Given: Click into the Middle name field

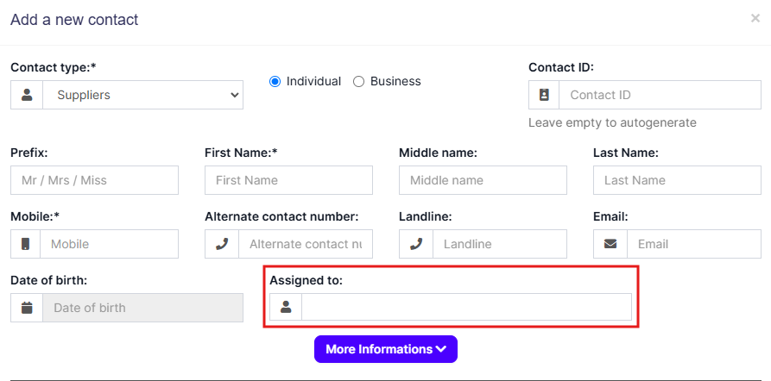Looking at the screenshot, I should [x=483, y=180].
